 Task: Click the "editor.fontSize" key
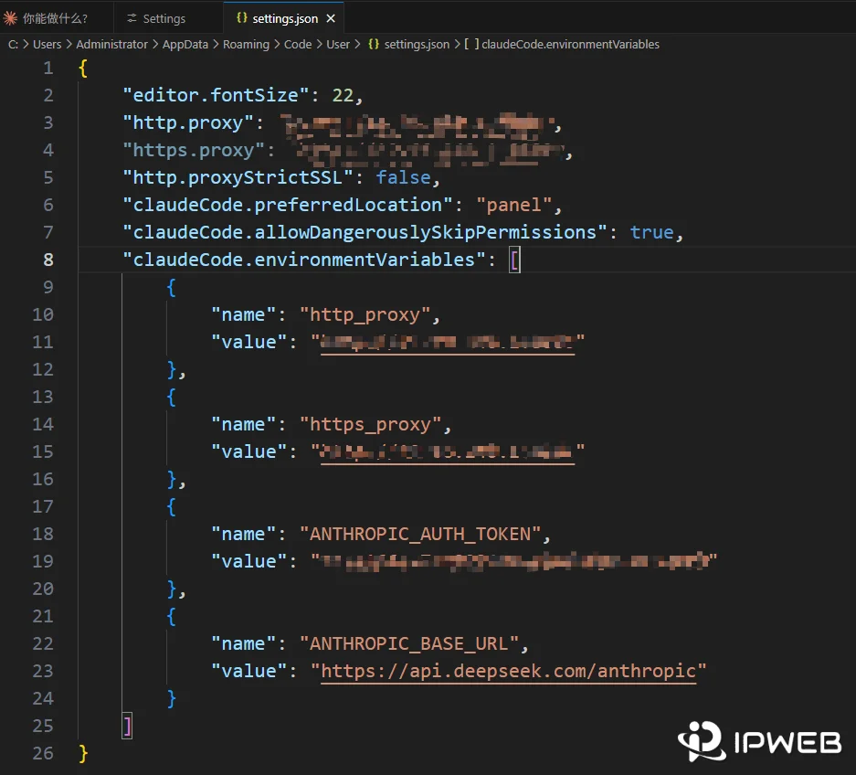click(217, 95)
